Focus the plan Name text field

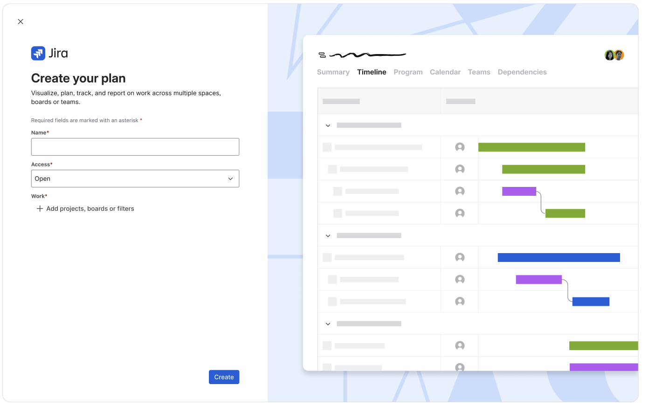pos(135,147)
